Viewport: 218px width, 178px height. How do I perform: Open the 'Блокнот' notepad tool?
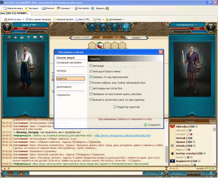point(48,8)
